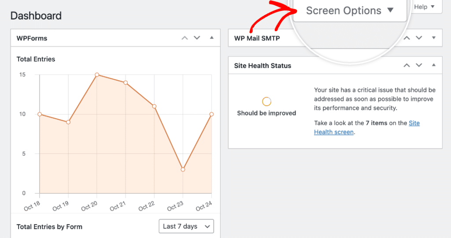Move Site Health Status widget up
Screen dimensions: 451x238
(x=407, y=65)
